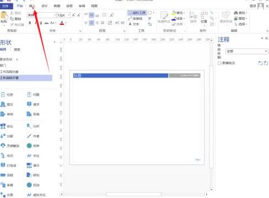The width and height of the screenshot is (269, 198).
Task: Select the 工作流程步骤 stencil
Action: pos(26,78)
